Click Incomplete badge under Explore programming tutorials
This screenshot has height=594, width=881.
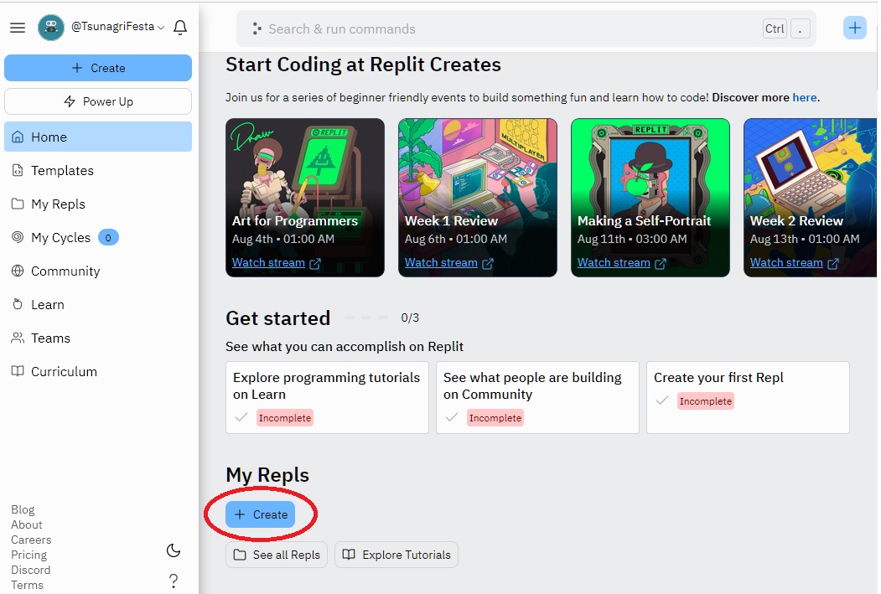click(285, 418)
